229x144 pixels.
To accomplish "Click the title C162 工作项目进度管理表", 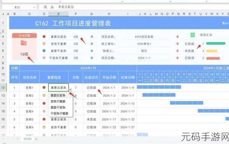I will 73,23.
